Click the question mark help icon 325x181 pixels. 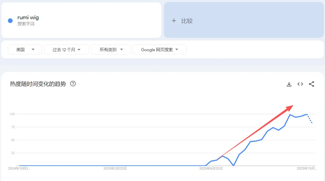(73, 84)
